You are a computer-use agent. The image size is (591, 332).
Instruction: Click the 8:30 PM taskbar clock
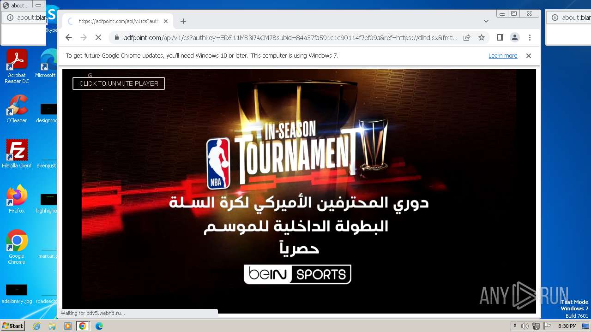(x=567, y=326)
